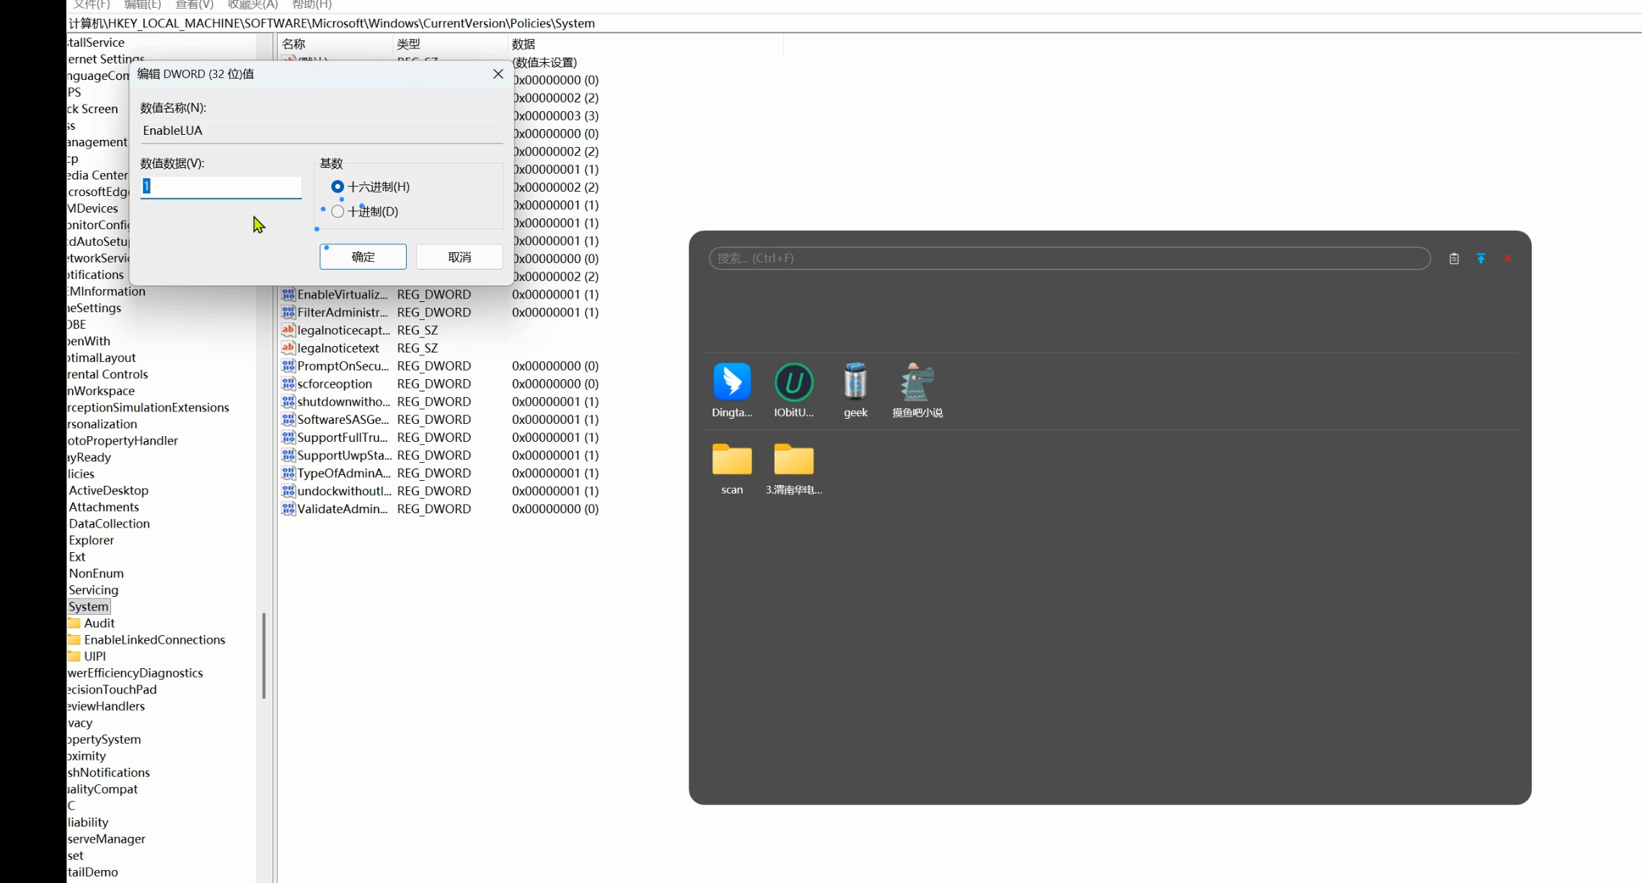
Task: Open the DingTalk shortcut icon
Action: (731, 382)
